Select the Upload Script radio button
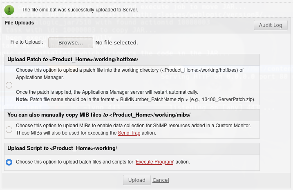 [9, 162]
